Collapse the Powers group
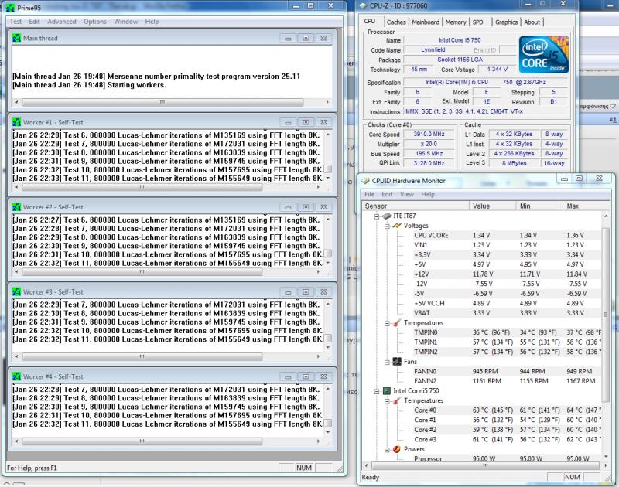Screen dimensions: 619x487 click(x=387, y=450)
